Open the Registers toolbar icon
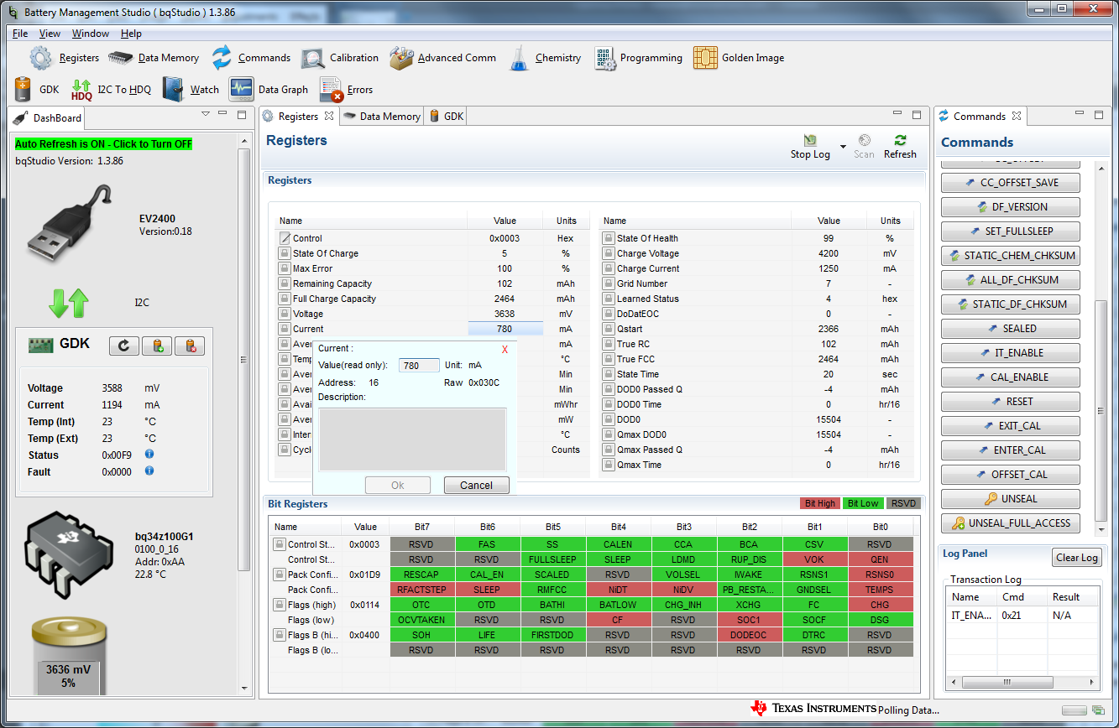1119x728 pixels. (x=41, y=58)
